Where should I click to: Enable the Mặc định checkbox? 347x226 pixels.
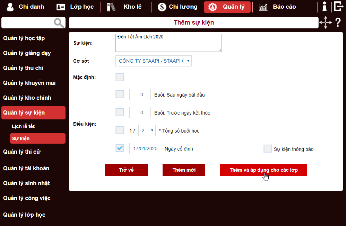click(120, 77)
